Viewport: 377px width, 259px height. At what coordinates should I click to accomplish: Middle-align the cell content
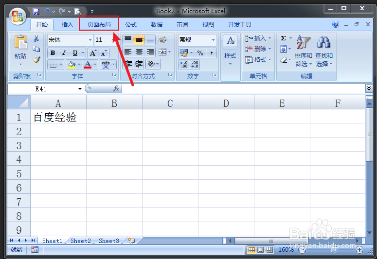click(x=139, y=40)
